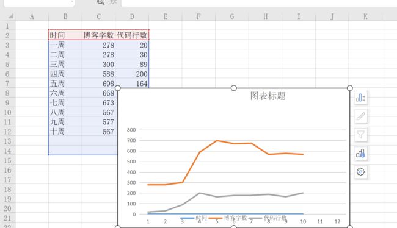
Task: Click the cell with value 698
Action: 98,84
